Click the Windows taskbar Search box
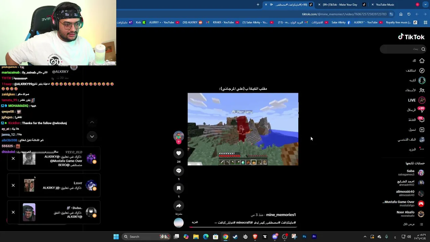The image size is (430, 242). click(x=146, y=237)
